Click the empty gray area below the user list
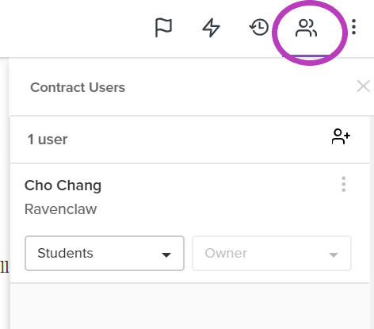Screen dimensions: 374x329 click(x=189, y=306)
